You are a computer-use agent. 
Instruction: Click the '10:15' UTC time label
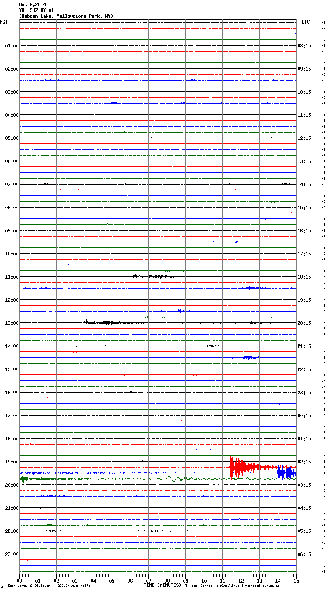coord(304,92)
